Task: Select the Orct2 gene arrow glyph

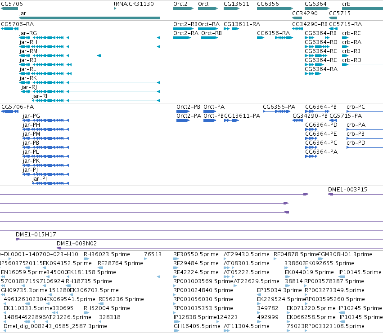Action: (x=184, y=9)
